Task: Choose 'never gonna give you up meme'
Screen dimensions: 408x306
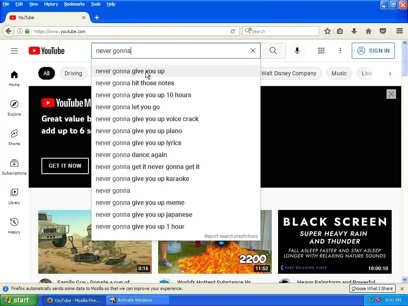Action: [x=176, y=203]
